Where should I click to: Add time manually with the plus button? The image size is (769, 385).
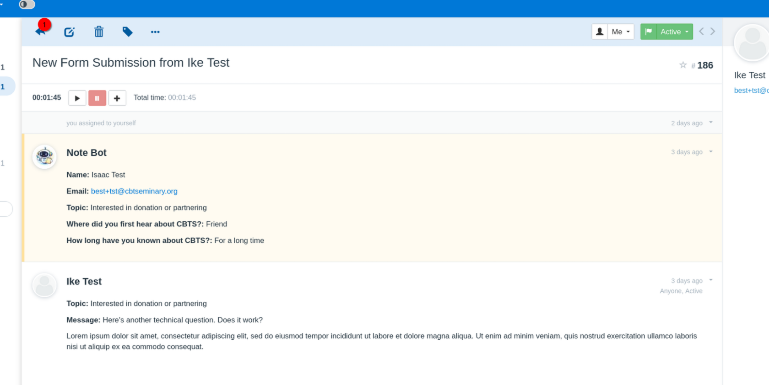117,98
